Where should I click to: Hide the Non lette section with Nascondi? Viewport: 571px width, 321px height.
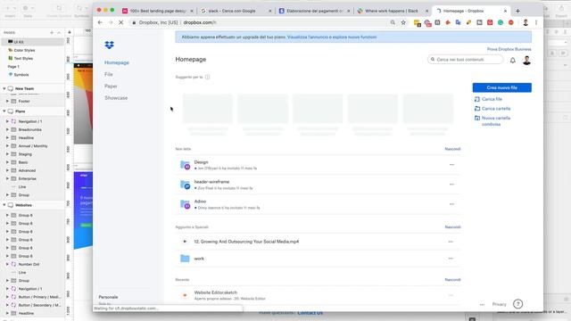[x=452, y=149]
